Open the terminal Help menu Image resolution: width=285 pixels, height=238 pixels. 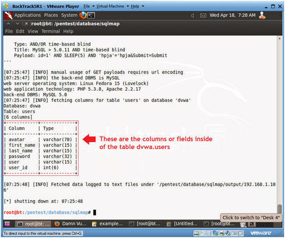coord(68,31)
